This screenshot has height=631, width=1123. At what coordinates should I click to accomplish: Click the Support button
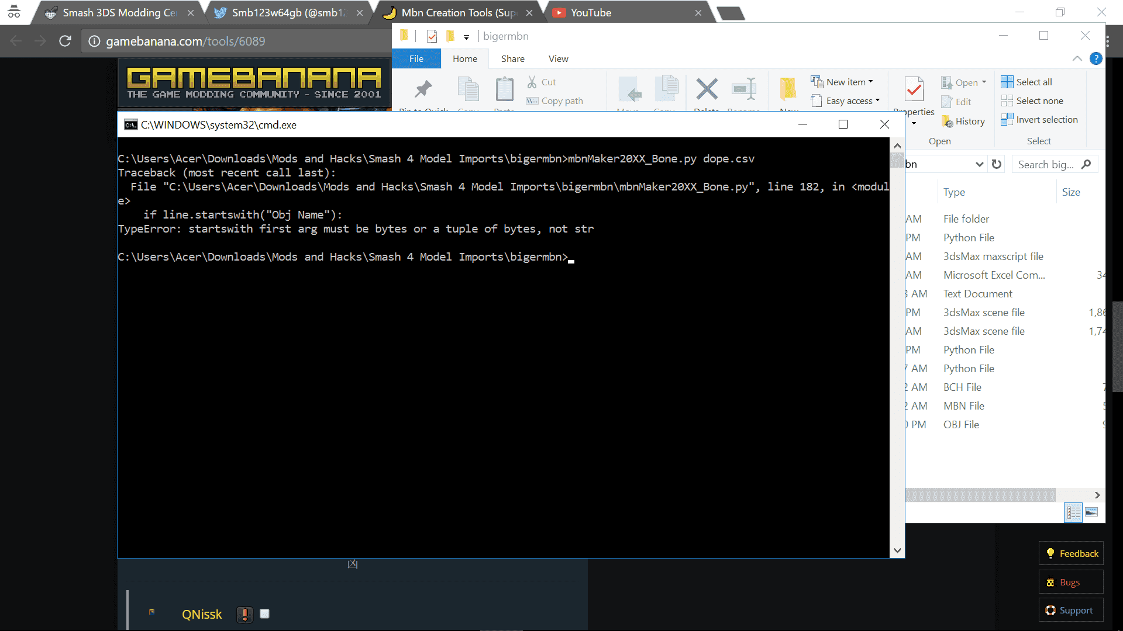1072,610
